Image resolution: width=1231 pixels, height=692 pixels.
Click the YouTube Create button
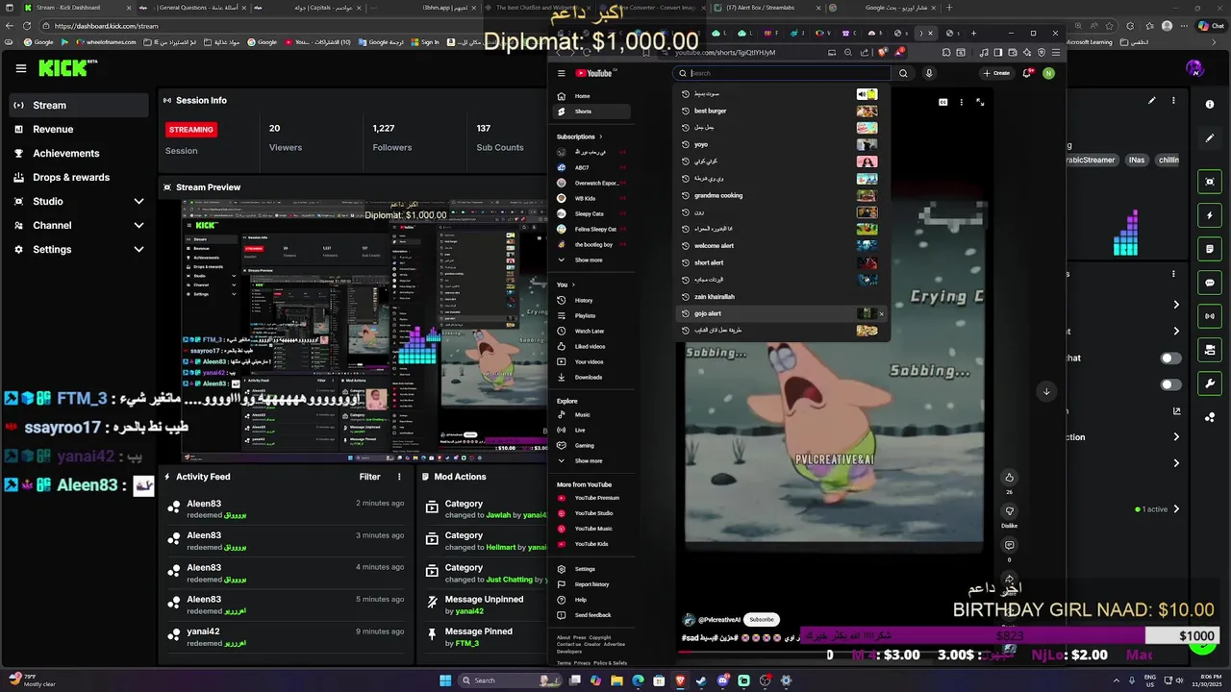996,73
